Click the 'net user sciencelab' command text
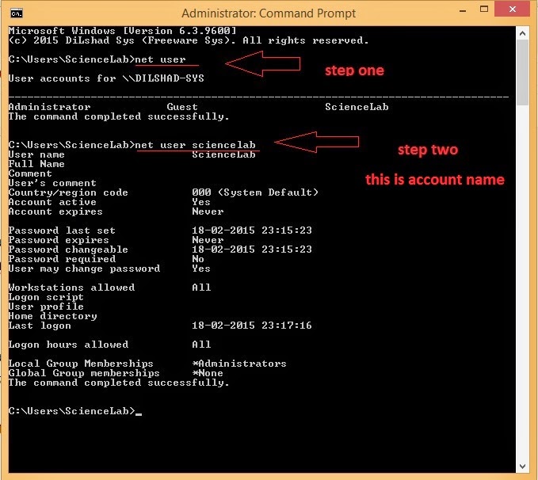This screenshot has width=538, height=480. (195, 145)
